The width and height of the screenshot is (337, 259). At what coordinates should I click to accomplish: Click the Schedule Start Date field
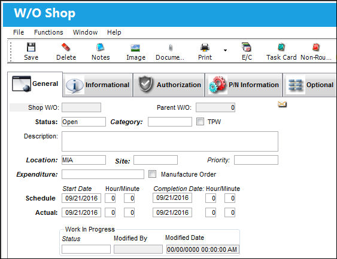coord(81,198)
